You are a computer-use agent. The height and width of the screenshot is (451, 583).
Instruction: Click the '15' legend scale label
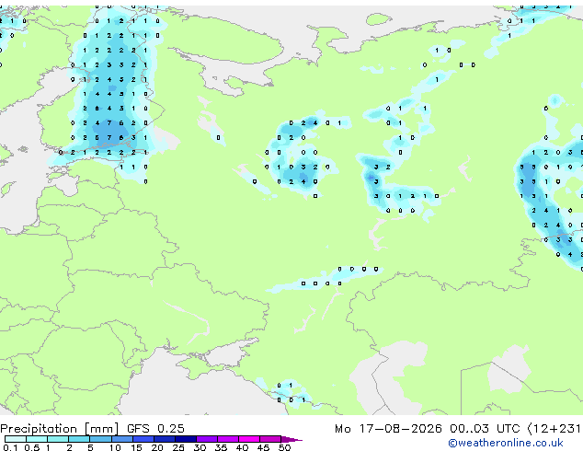[136, 447]
